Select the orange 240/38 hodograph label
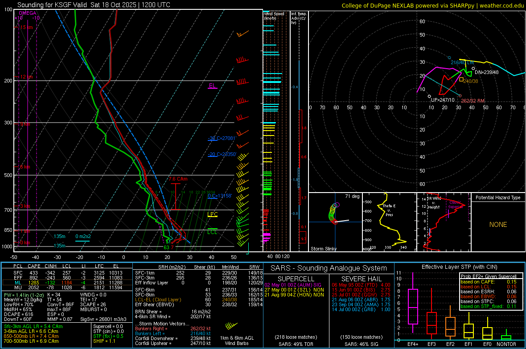 [x=471, y=81]
